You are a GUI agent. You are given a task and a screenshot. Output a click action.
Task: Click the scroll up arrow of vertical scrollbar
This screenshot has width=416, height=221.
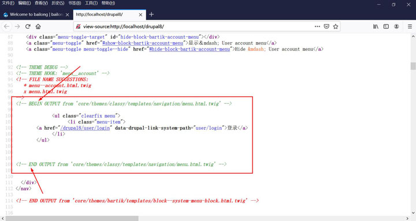413,36
